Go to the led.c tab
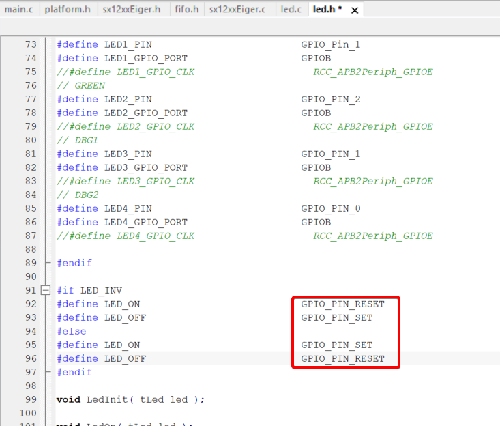Screen dimensions: 500x426 pos(291,10)
